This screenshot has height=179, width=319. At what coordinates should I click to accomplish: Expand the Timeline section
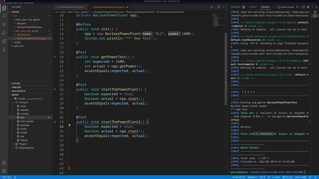tap(16, 88)
